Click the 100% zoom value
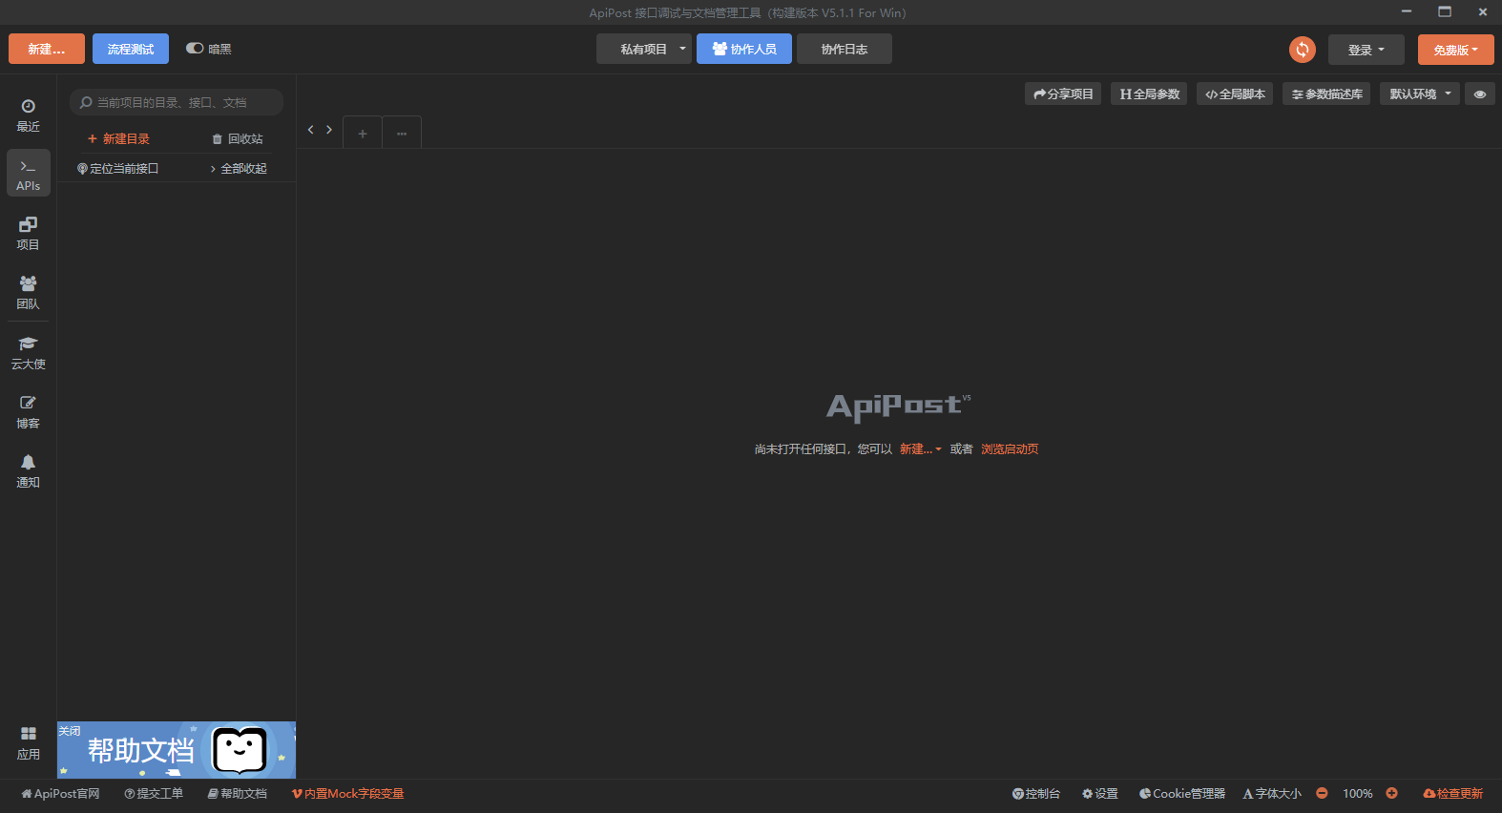Image resolution: width=1502 pixels, height=813 pixels. coord(1357,794)
